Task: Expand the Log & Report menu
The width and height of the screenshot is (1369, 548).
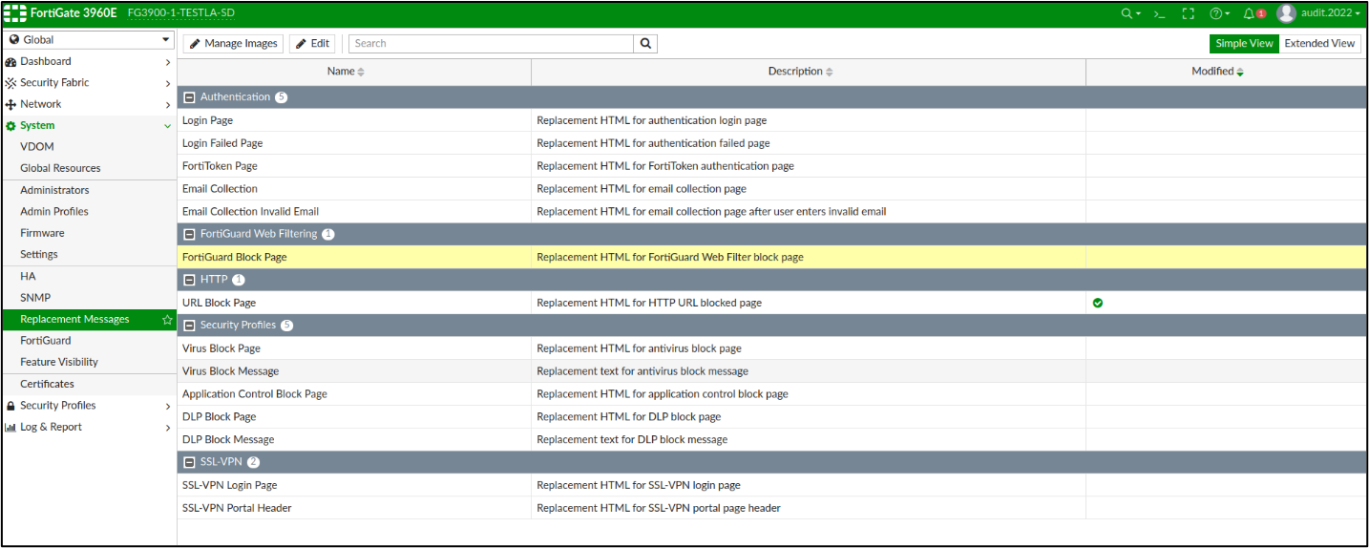Action: click(x=89, y=427)
